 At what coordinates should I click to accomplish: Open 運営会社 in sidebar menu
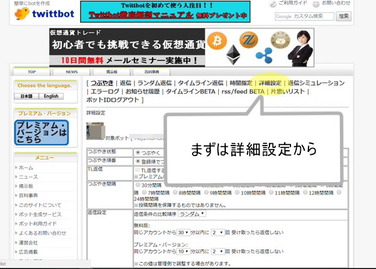(x=29, y=243)
